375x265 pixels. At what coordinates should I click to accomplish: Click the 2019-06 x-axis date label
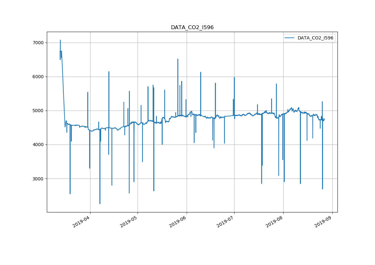click(178, 221)
